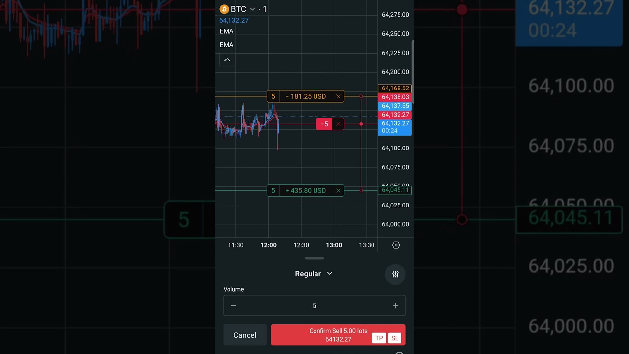
Task: Click the Bitcoin coin icon
Action: (224, 9)
